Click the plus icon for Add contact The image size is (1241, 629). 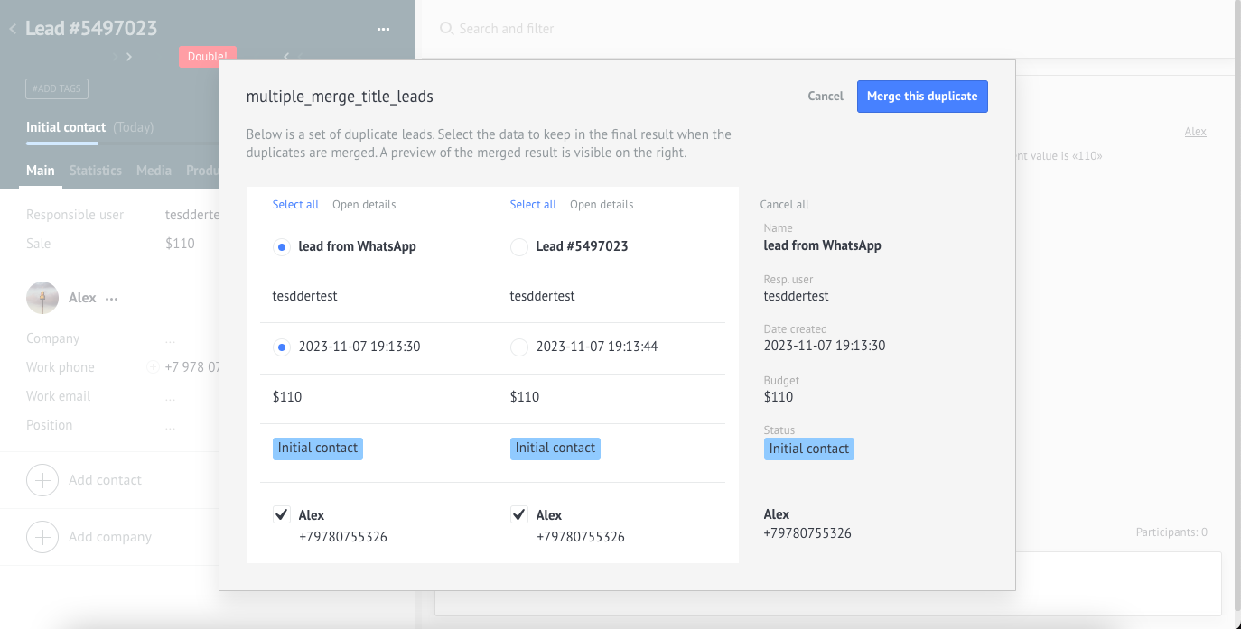42,480
